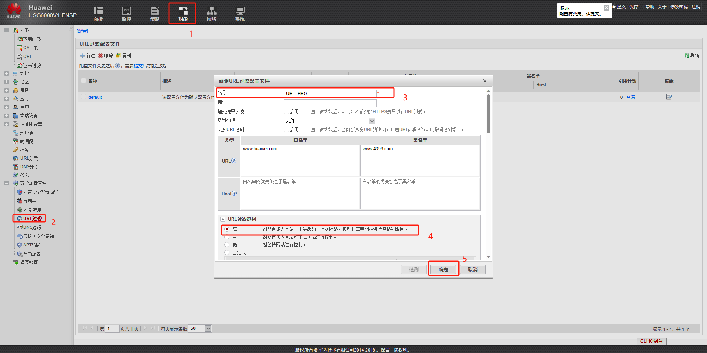The width and height of the screenshot is (707, 353).
Task: Open the 缺省动作 dropdown
Action: [372, 121]
